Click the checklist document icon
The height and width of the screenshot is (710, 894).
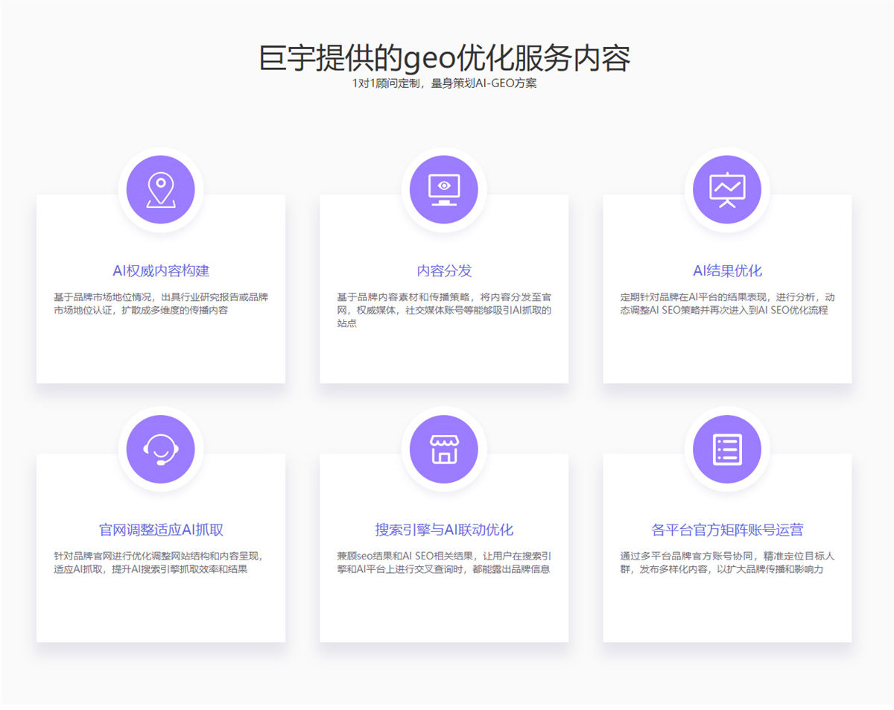(x=727, y=448)
